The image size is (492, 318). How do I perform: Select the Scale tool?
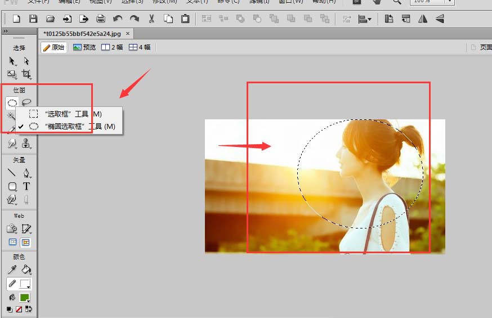click(x=12, y=74)
